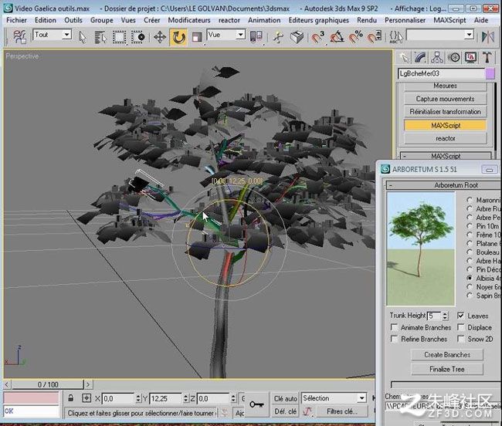This screenshot has width=502, height=426.
Task: Open Edit Named Selection Sets icon
Action: click(396, 37)
